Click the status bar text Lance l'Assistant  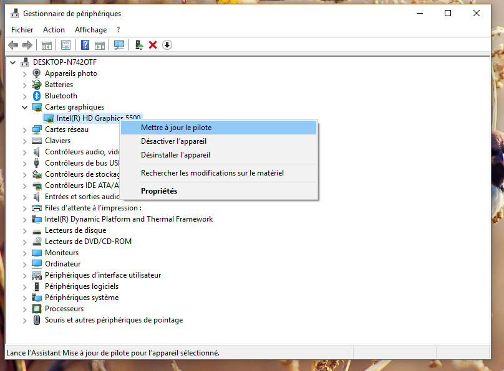click(113, 353)
